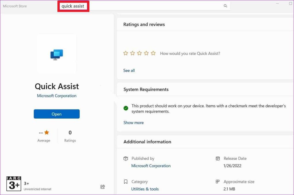
Task: Click the Quick Assist app title
Action: point(57,86)
